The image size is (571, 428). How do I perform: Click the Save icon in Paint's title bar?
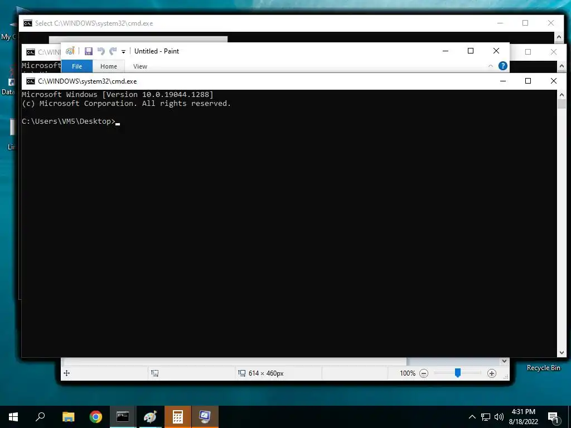[x=89, y=51]
